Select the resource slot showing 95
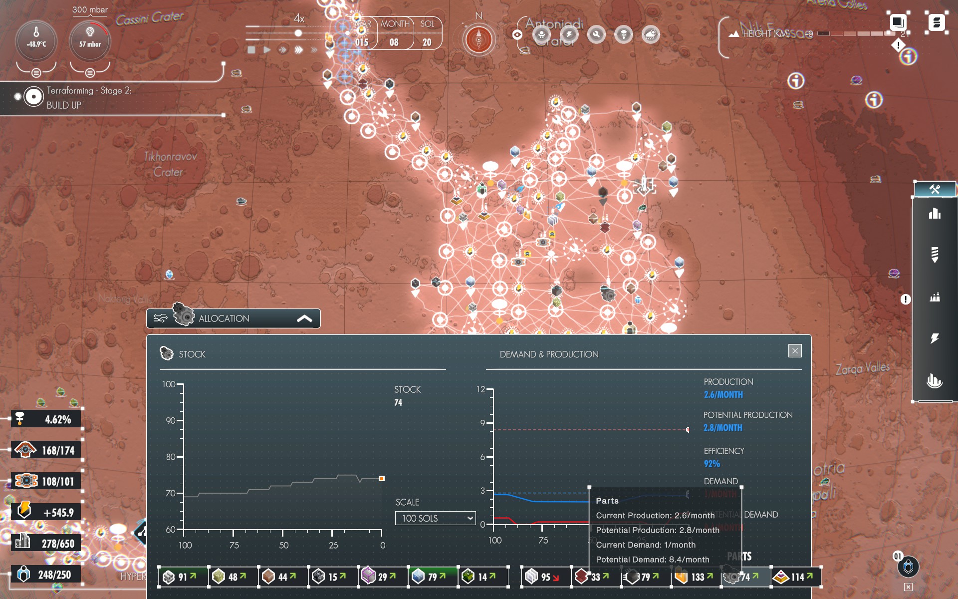958x599 pixels. click(545, 577)
